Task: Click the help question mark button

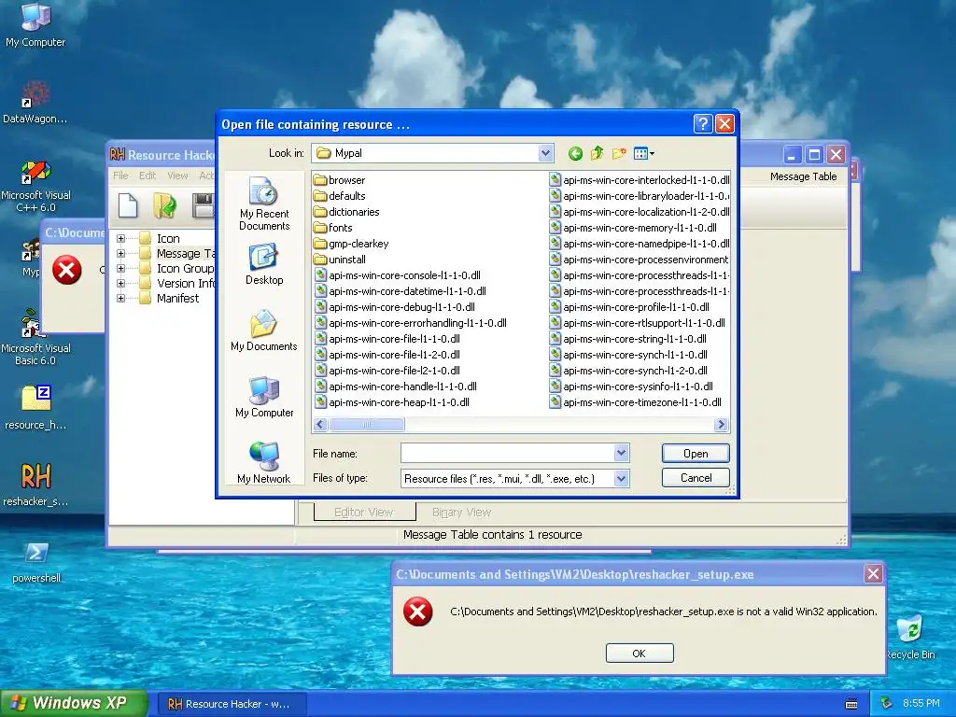Action: point(702,124)
